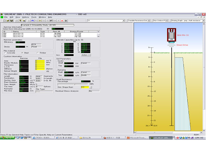Screen dimensions: 206x152
Task: Click the hammer toolbar icon
Action: [20, 21]
